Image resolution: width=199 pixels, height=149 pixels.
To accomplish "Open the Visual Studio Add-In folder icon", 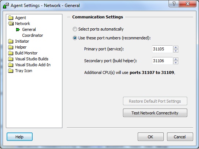I will tap(11, 65).
